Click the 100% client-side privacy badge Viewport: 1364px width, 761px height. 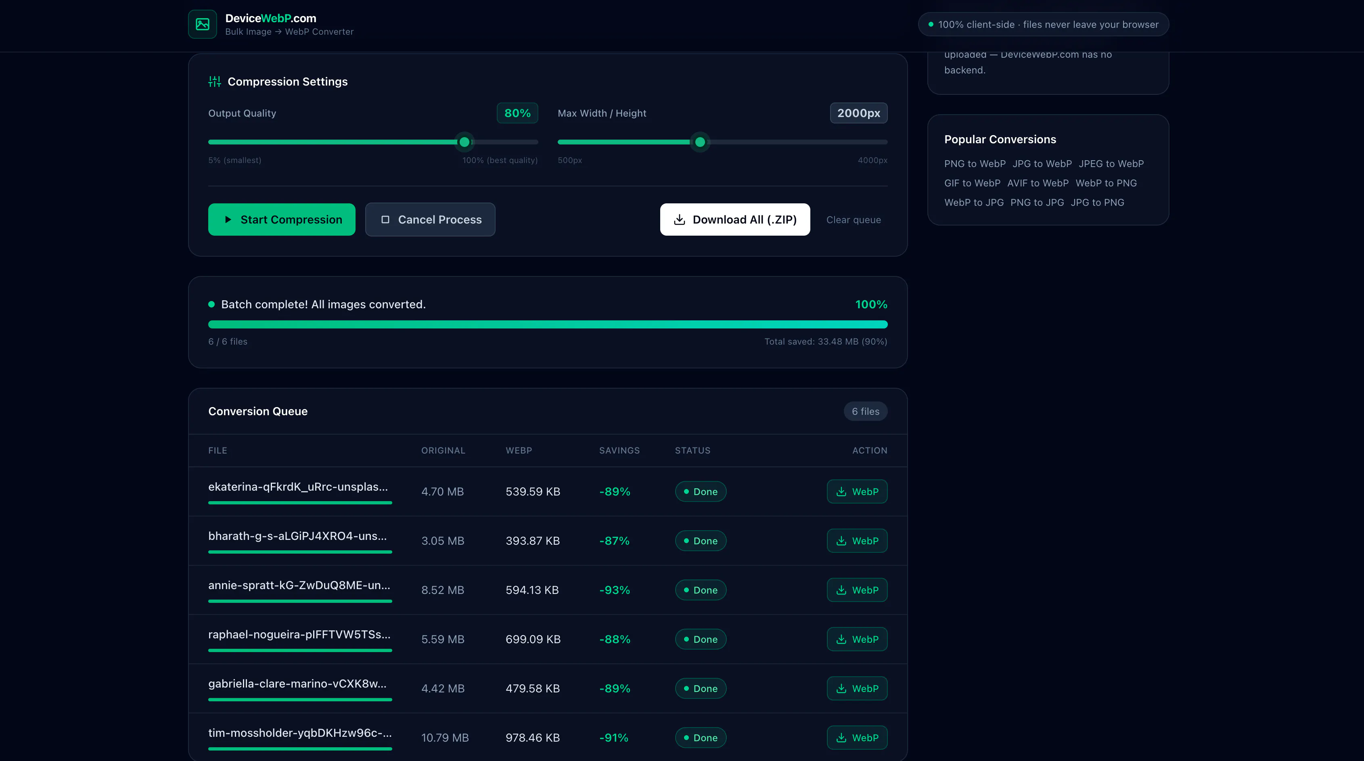[x=1043, y=24]
